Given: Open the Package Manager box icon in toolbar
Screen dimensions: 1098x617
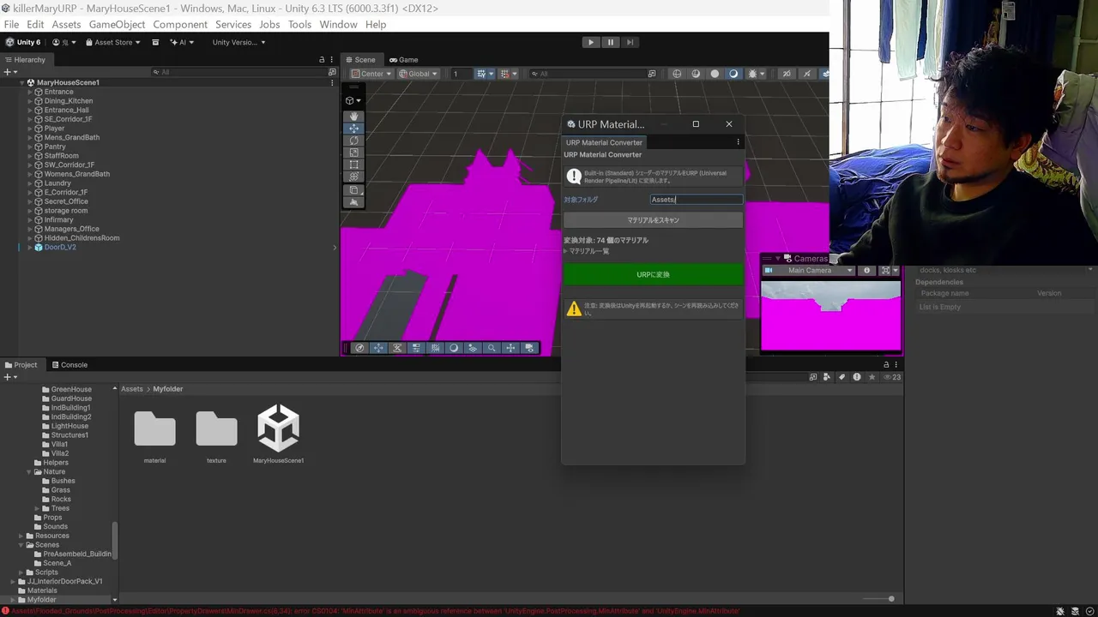Looking at the screenshot, I should (x=155, y=42).
